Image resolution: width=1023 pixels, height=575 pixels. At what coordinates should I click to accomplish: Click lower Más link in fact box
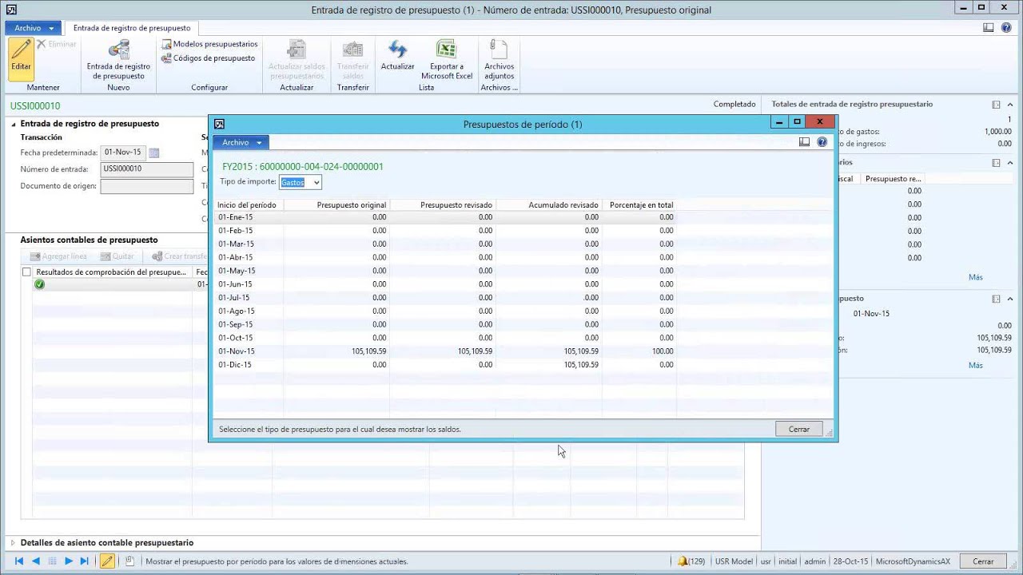(975, 365)
